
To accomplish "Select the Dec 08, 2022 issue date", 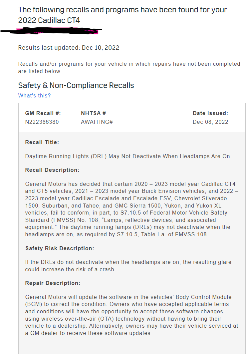I will click(210, 122).
